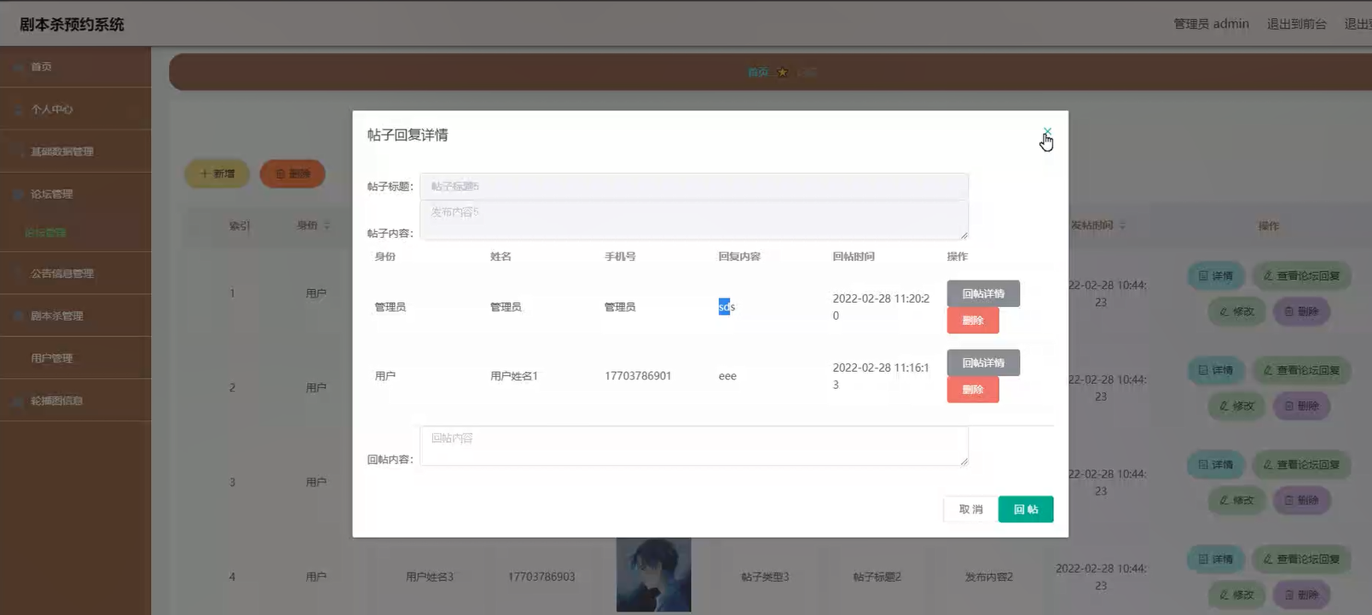Click the 回复内容 column header
Screen dimensions: 1372x615
(739, 257)
